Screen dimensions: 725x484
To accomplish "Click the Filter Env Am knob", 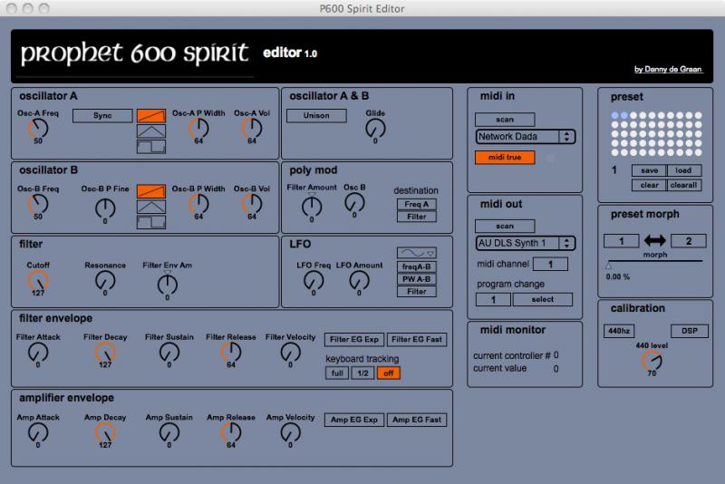I will click(x=168, y=285).
